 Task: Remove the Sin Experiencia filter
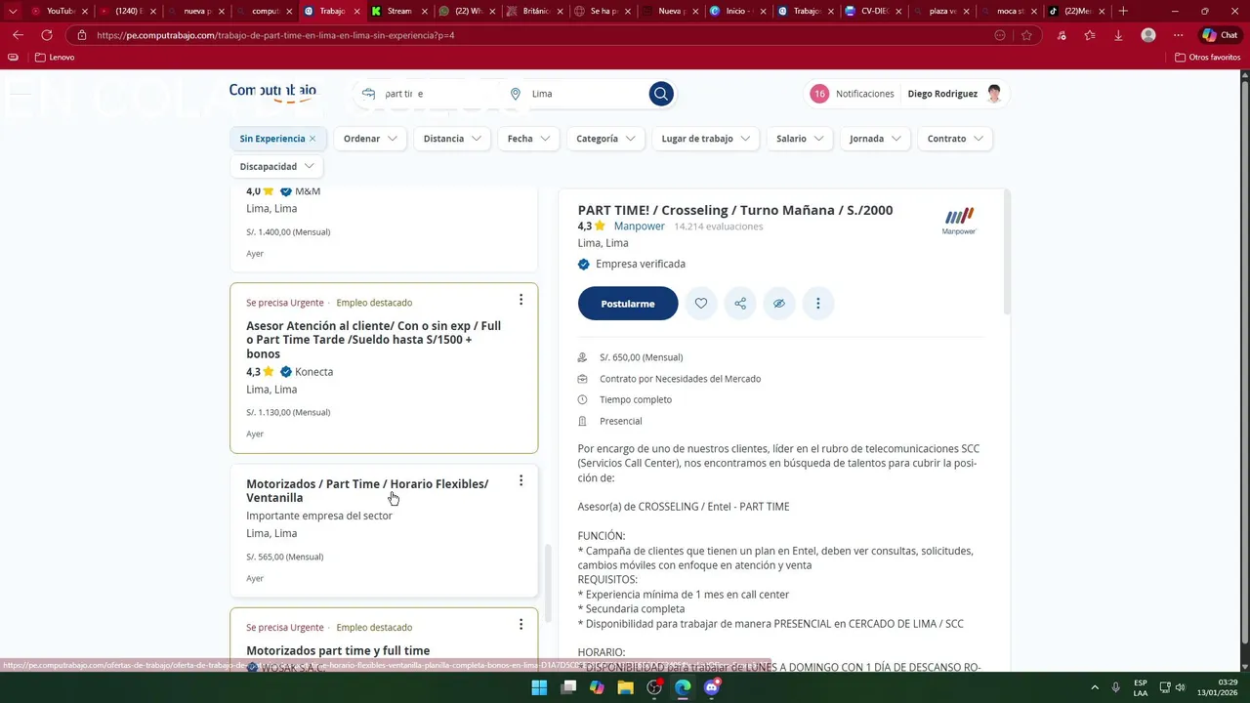pyautogui.click(x=312, y=139)
